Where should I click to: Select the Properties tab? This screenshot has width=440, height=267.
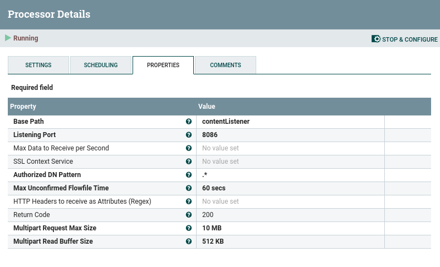point(163,65)
